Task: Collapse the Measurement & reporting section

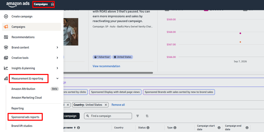Action: point(57,79)
